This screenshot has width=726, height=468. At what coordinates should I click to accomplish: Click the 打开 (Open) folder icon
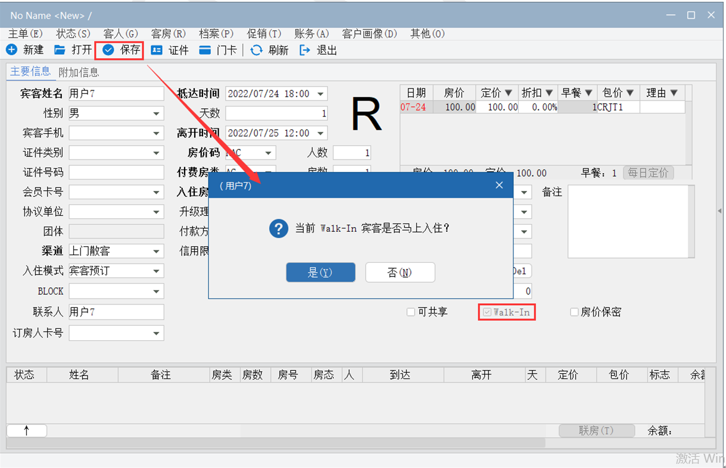60,50
